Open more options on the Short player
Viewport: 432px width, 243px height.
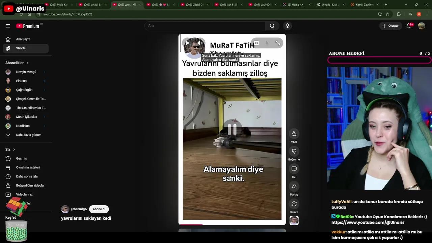coord(267,43)
